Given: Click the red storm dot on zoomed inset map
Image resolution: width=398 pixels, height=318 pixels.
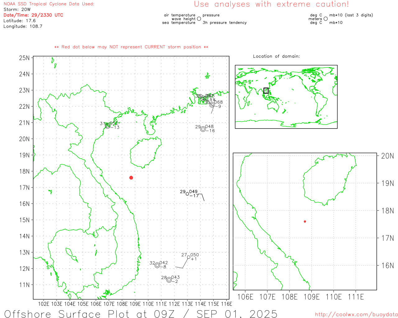Looking at the screenshot, I should tap(305, 221).
